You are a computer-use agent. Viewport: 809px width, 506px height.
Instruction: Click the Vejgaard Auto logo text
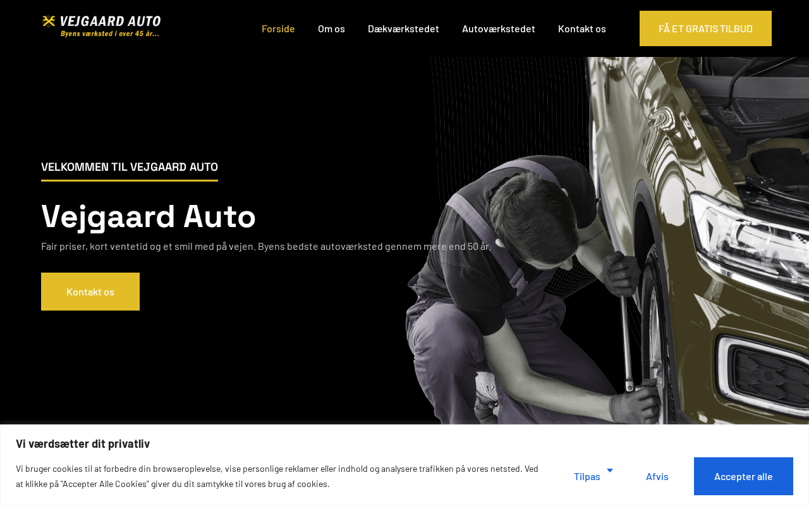click(110, 22)
